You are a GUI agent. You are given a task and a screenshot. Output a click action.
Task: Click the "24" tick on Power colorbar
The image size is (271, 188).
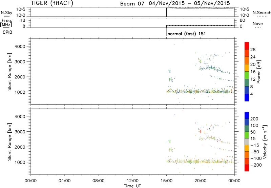tap(253, 57)
